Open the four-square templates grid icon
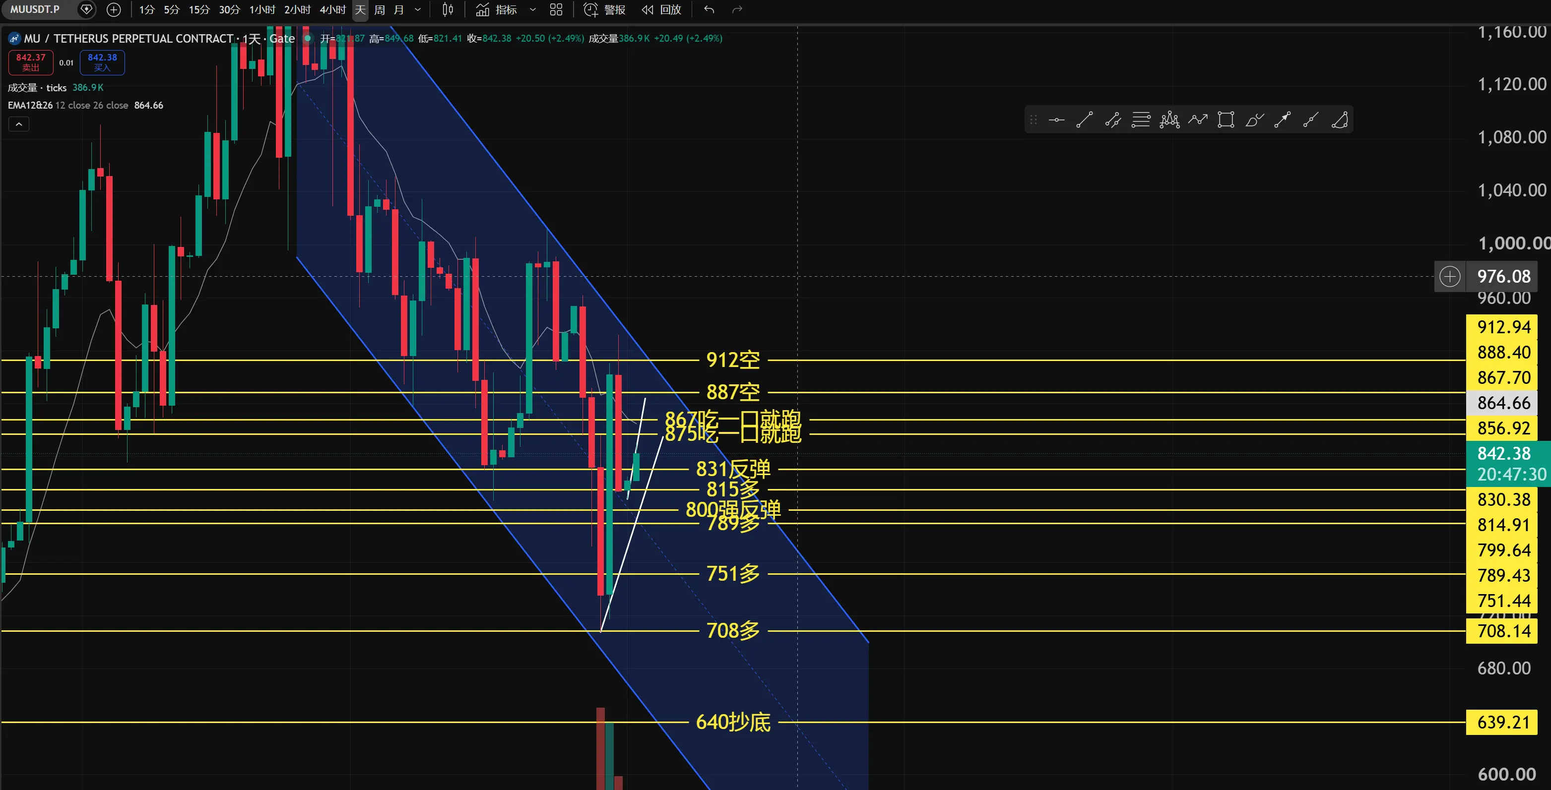1551x790 pixels. [556, 9]
